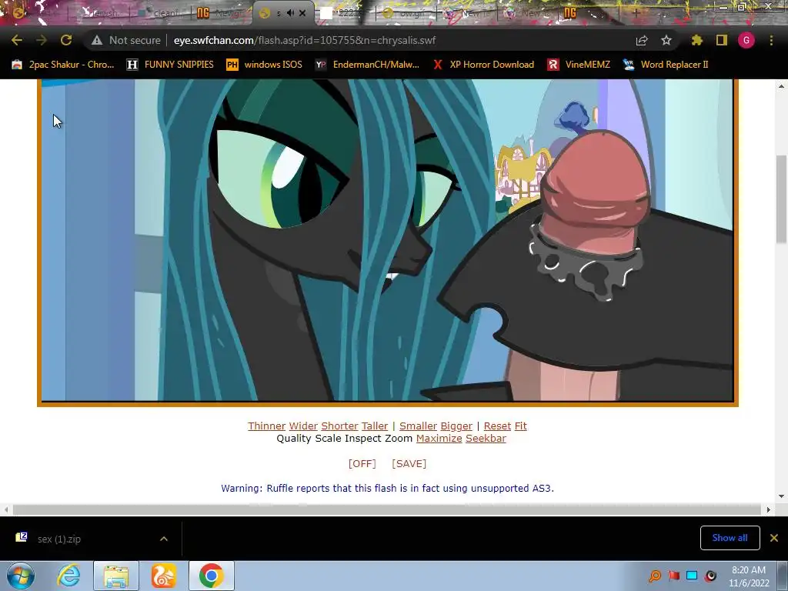Click the Scale text option
Screen dimensions: 788x591
pyautogui.click(x=328, y=438)
